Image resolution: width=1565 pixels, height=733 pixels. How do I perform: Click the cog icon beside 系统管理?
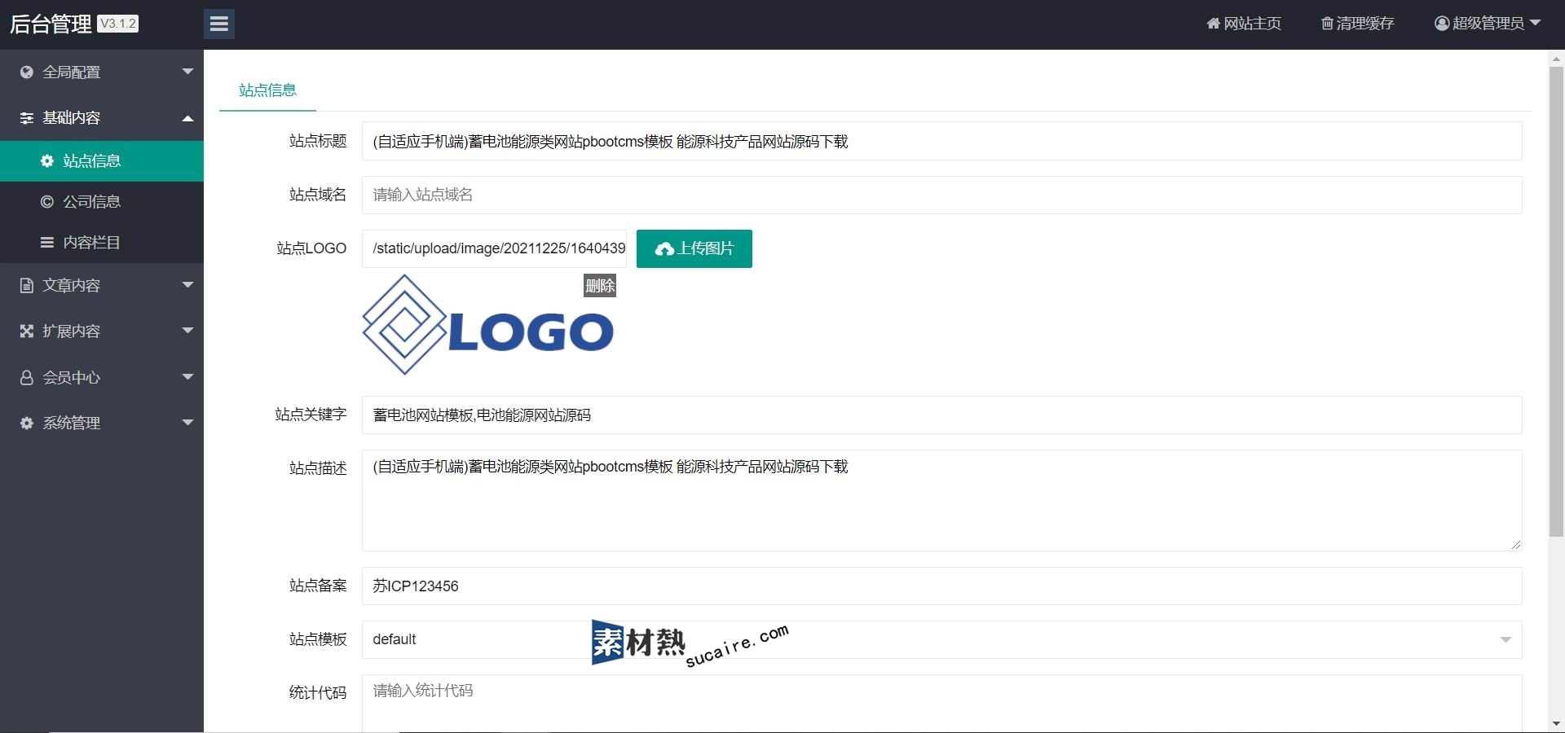27,423
